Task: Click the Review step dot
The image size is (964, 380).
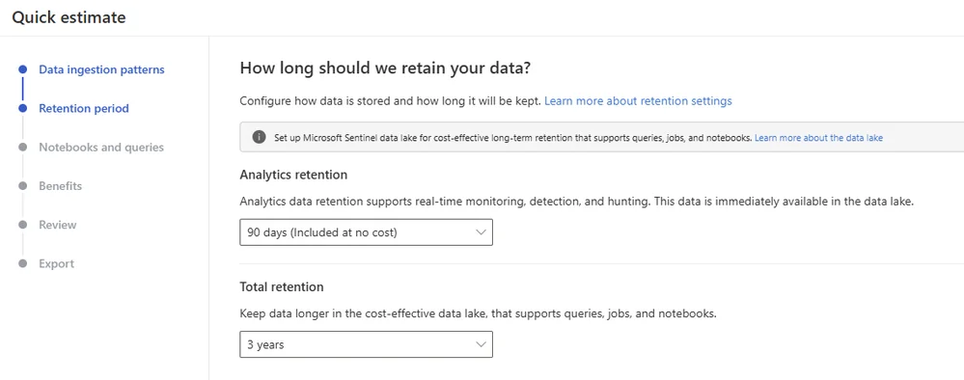Action: (x=23, y=225)
